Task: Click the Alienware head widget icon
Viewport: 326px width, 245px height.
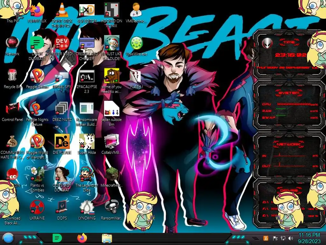Action: tap(267, 43)
